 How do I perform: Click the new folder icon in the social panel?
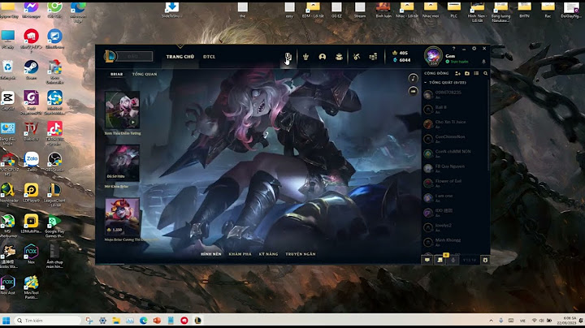tap(467, 73)
